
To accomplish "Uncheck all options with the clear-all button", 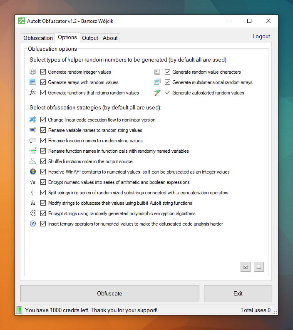I will (x=259, y=267).
